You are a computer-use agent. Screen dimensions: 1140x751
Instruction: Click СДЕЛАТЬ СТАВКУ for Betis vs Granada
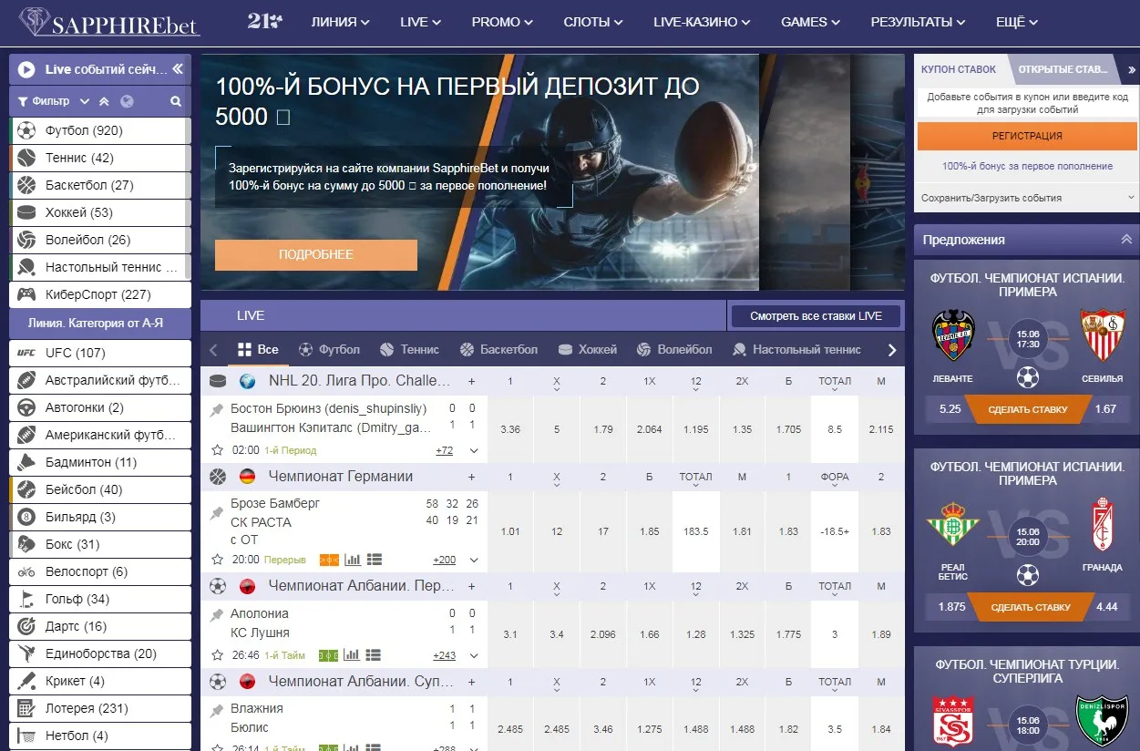tap(1031, 607)
